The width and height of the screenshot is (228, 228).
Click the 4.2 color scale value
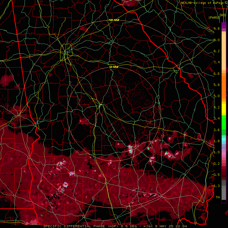click(217, 107)
